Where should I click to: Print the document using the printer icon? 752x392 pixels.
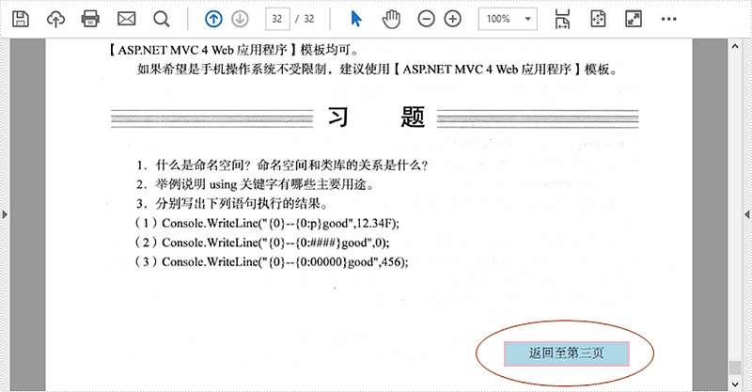tap(90, 19)
